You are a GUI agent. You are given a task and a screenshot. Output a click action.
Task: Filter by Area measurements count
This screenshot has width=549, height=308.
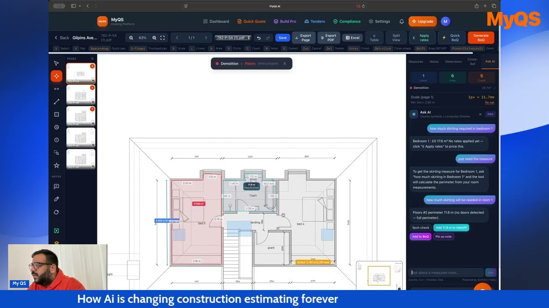coord(452,77)
